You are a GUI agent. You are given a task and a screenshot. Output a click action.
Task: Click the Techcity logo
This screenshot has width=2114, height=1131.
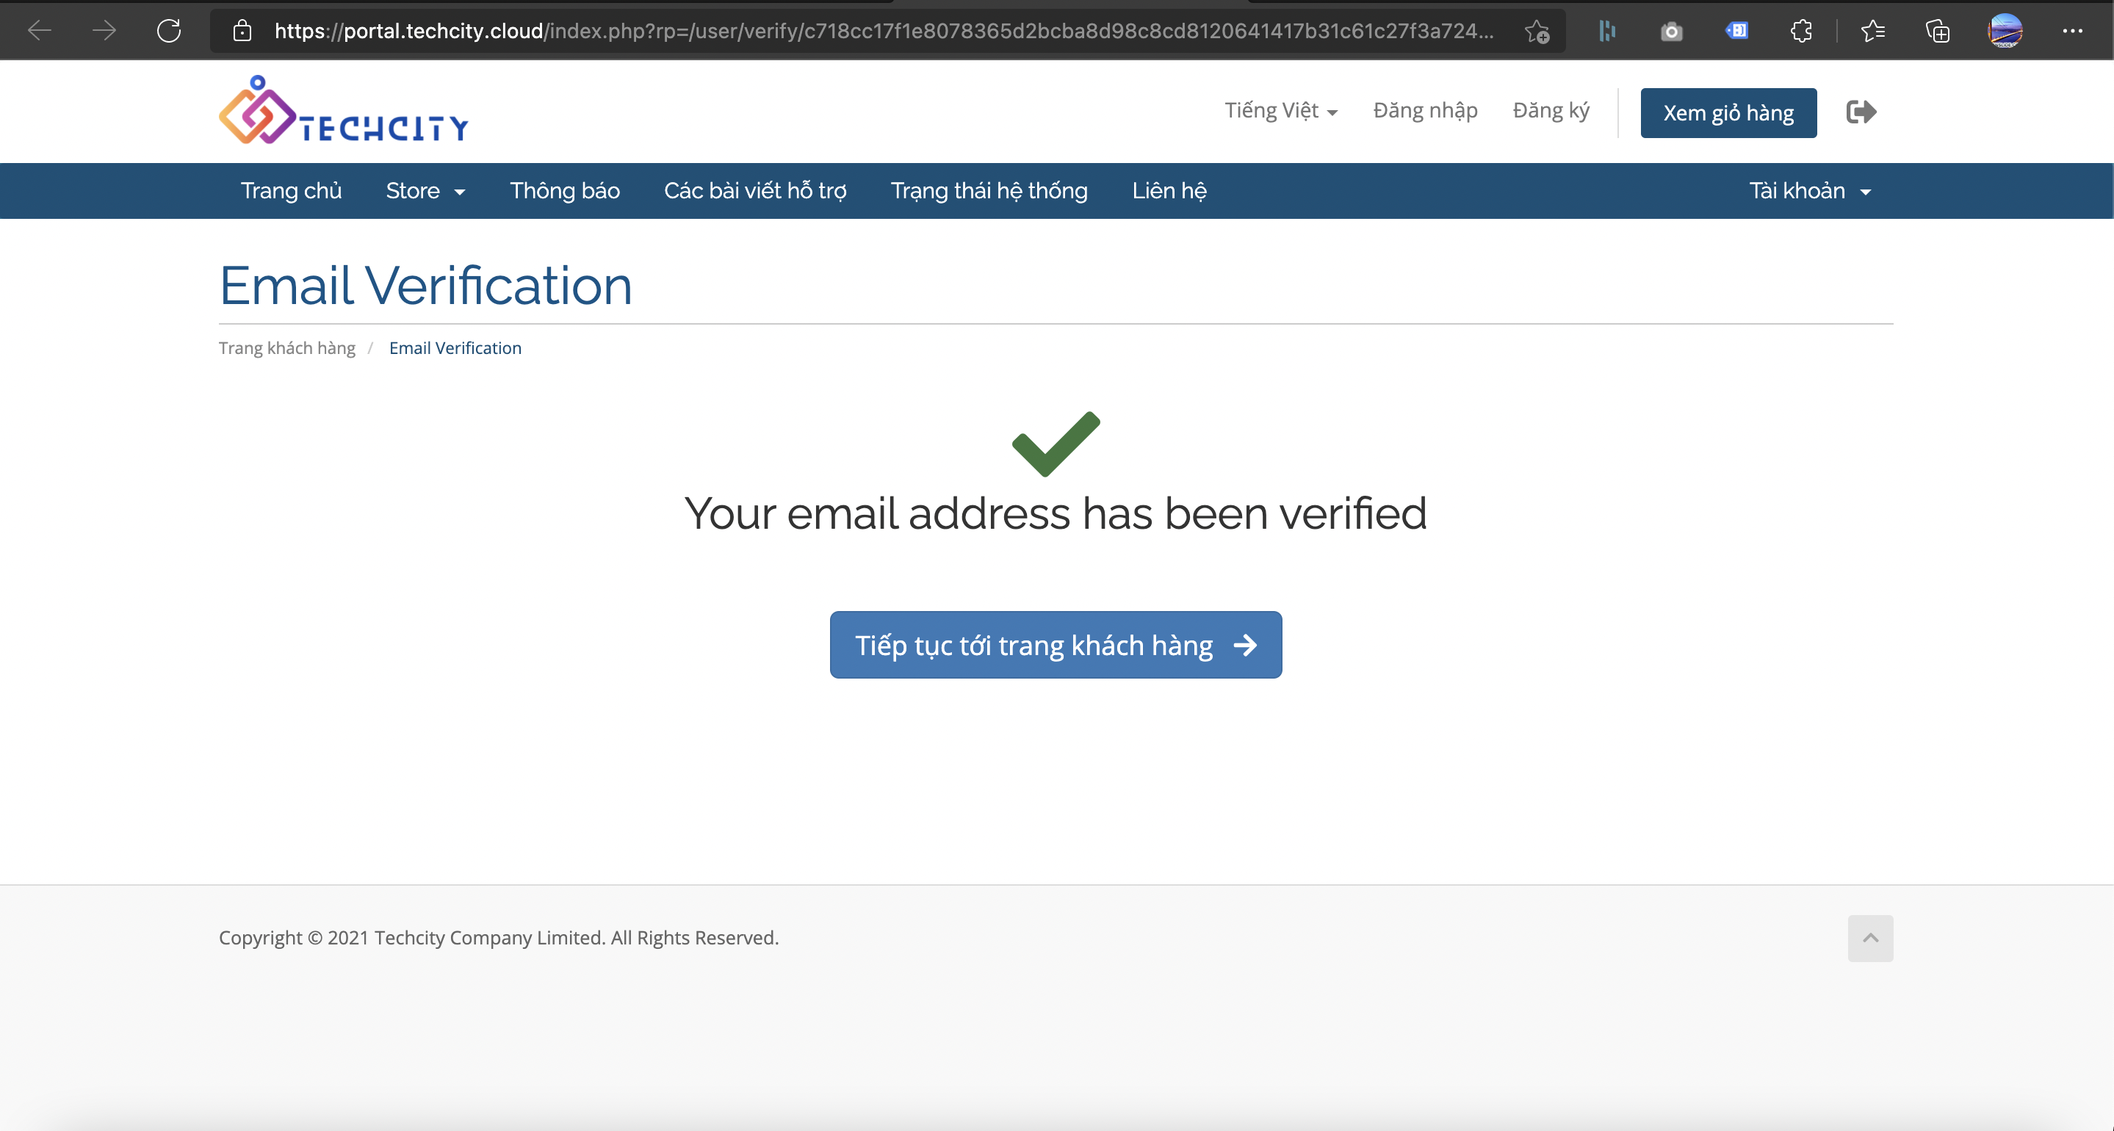coord(343,110)
